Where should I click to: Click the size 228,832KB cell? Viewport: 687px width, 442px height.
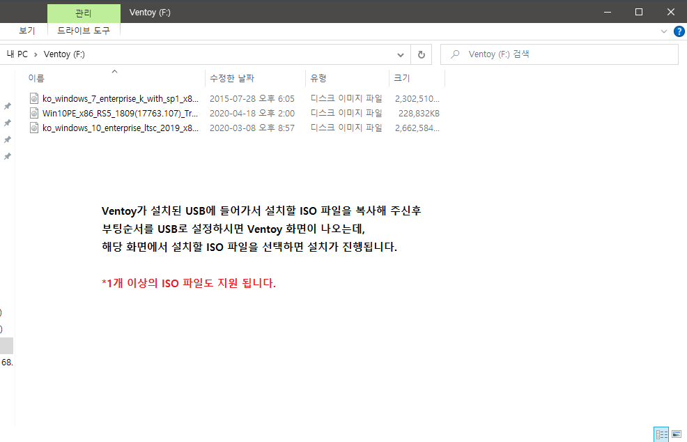coord(419,114)
